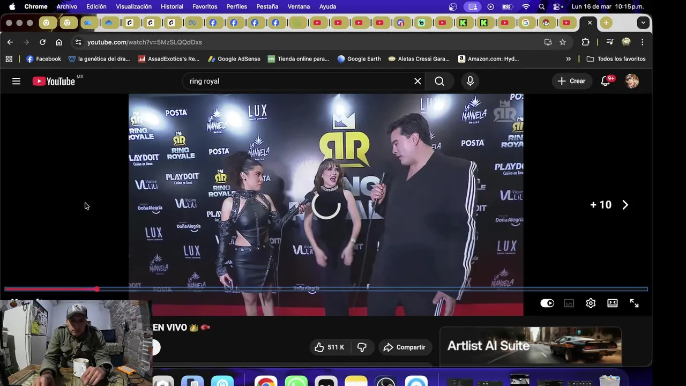Open the Chrome extensions puzzle icon
Image resolution: width=686 pixels, height=386 pixels.
click(x=585, y=42)
